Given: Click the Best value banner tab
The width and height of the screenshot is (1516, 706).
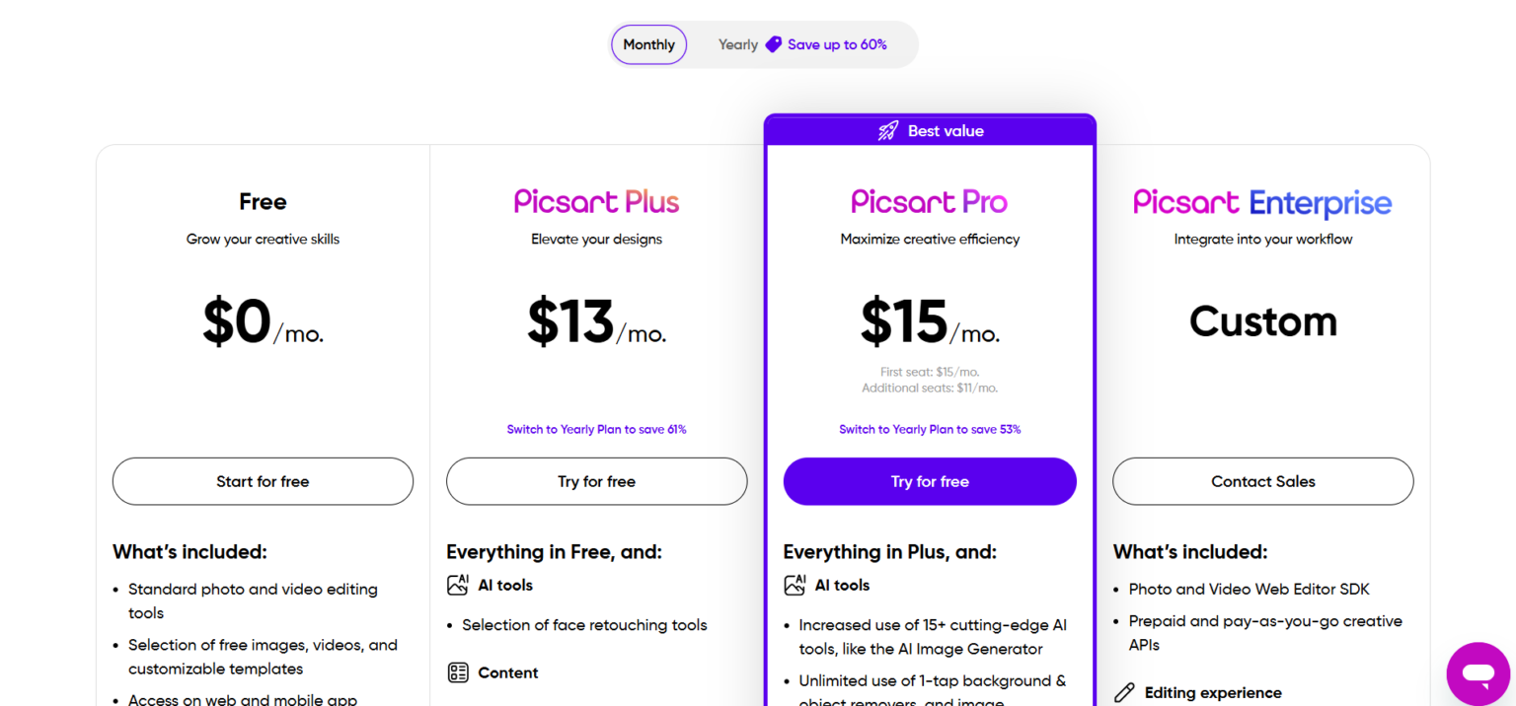Looking at the screenshot, I should [929, 130].
